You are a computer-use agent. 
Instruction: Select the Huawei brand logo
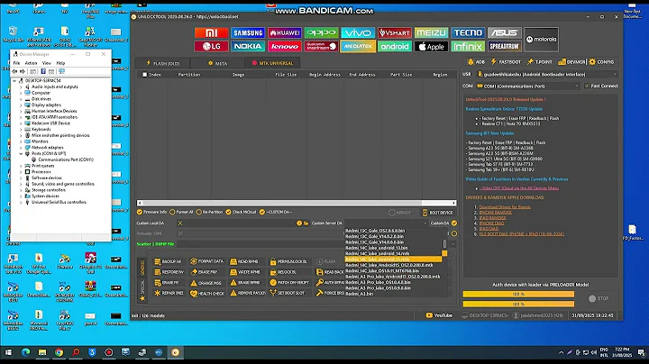[x=284, y=32]
